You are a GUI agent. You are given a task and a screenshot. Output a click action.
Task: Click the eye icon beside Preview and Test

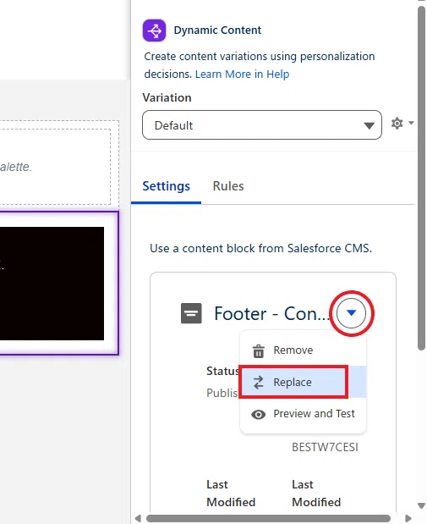click(259, 415)
